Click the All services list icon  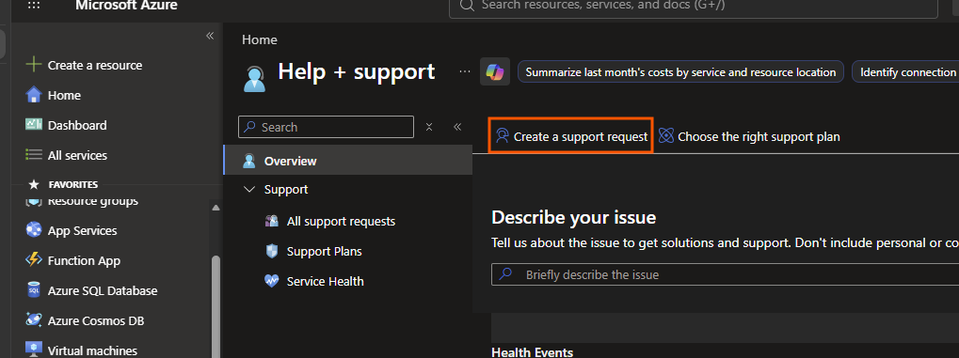coord(33,154)
